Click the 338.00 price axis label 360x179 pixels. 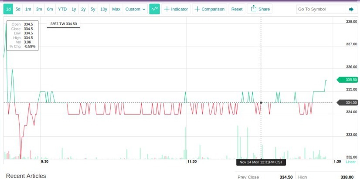click(351, 22)
